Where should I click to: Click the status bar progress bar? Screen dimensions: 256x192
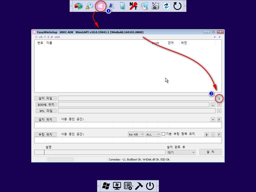pyautogui.click(x=60, y=159)
